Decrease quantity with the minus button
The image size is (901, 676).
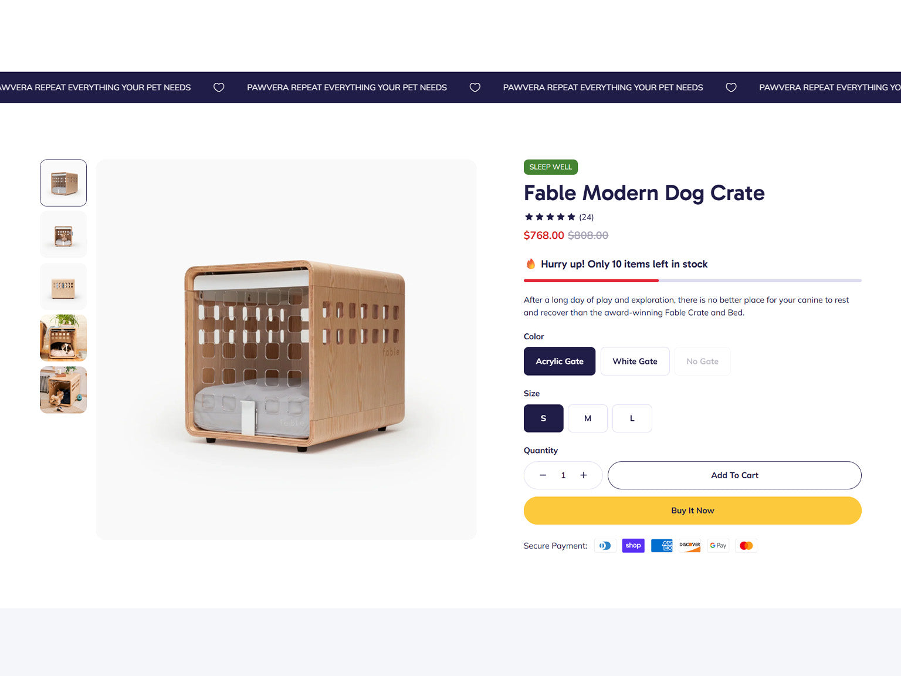click(x=543, y=475)
